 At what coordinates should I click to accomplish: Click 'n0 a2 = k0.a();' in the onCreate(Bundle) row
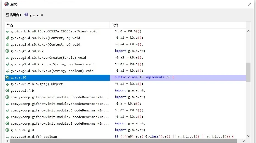point(129,57)
